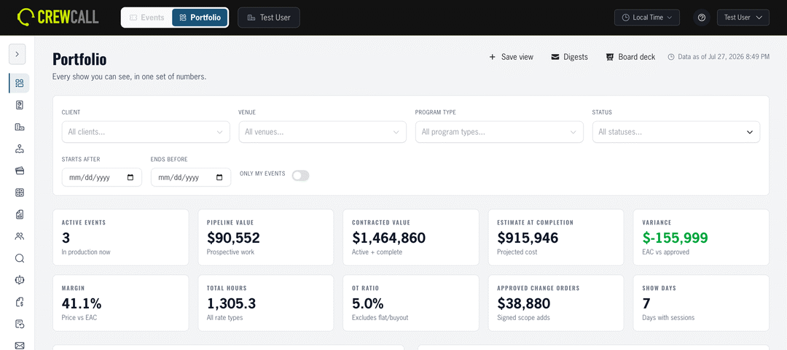Click the contact badge icon in sidebar

(20, 105)
